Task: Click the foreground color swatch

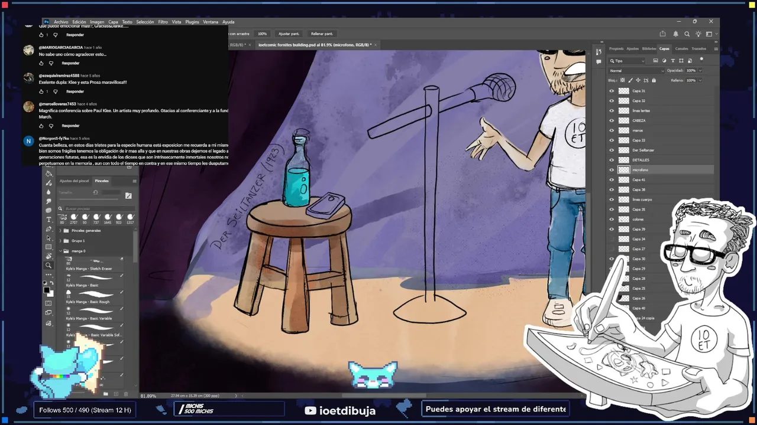Action: point(46,290)
